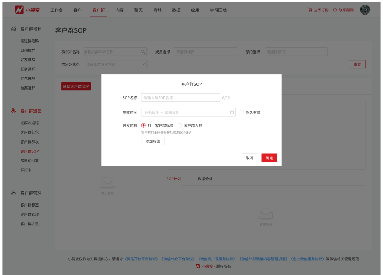The height and width of the screenshot is (275, 383).
Task: Click the 添加标签 button
Action: 153,141
